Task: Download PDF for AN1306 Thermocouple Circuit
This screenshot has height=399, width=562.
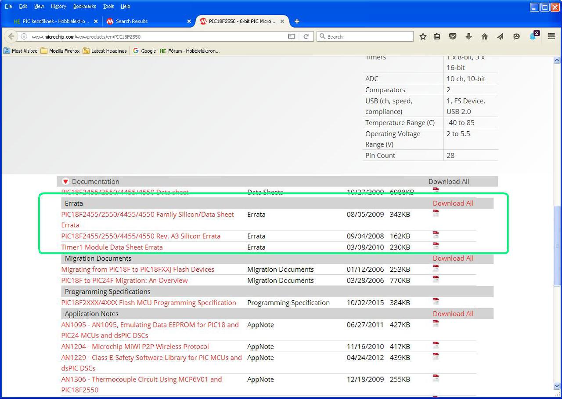Action: coord(436,378)
